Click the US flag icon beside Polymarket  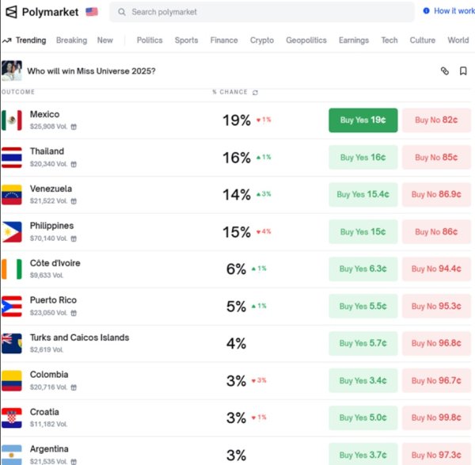coord(92,12)
